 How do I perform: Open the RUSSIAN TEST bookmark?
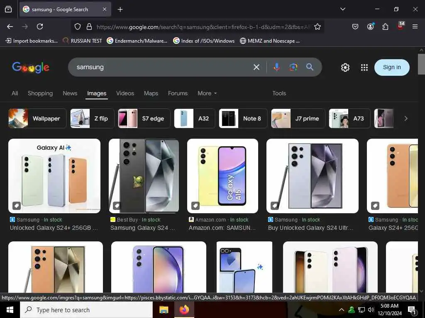(82, 41)
